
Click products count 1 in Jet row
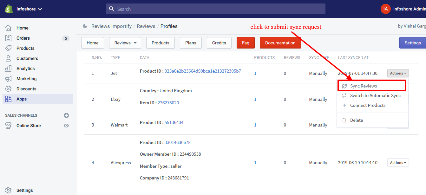(x=255, y=73)
